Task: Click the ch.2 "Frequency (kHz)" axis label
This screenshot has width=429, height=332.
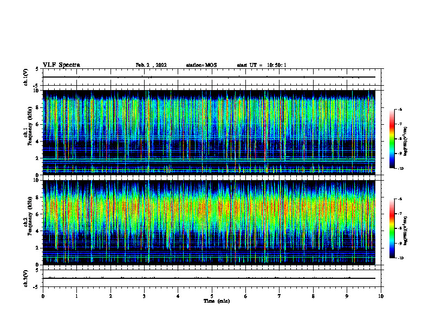Action: pyautogui.click(x=30, y=216)
